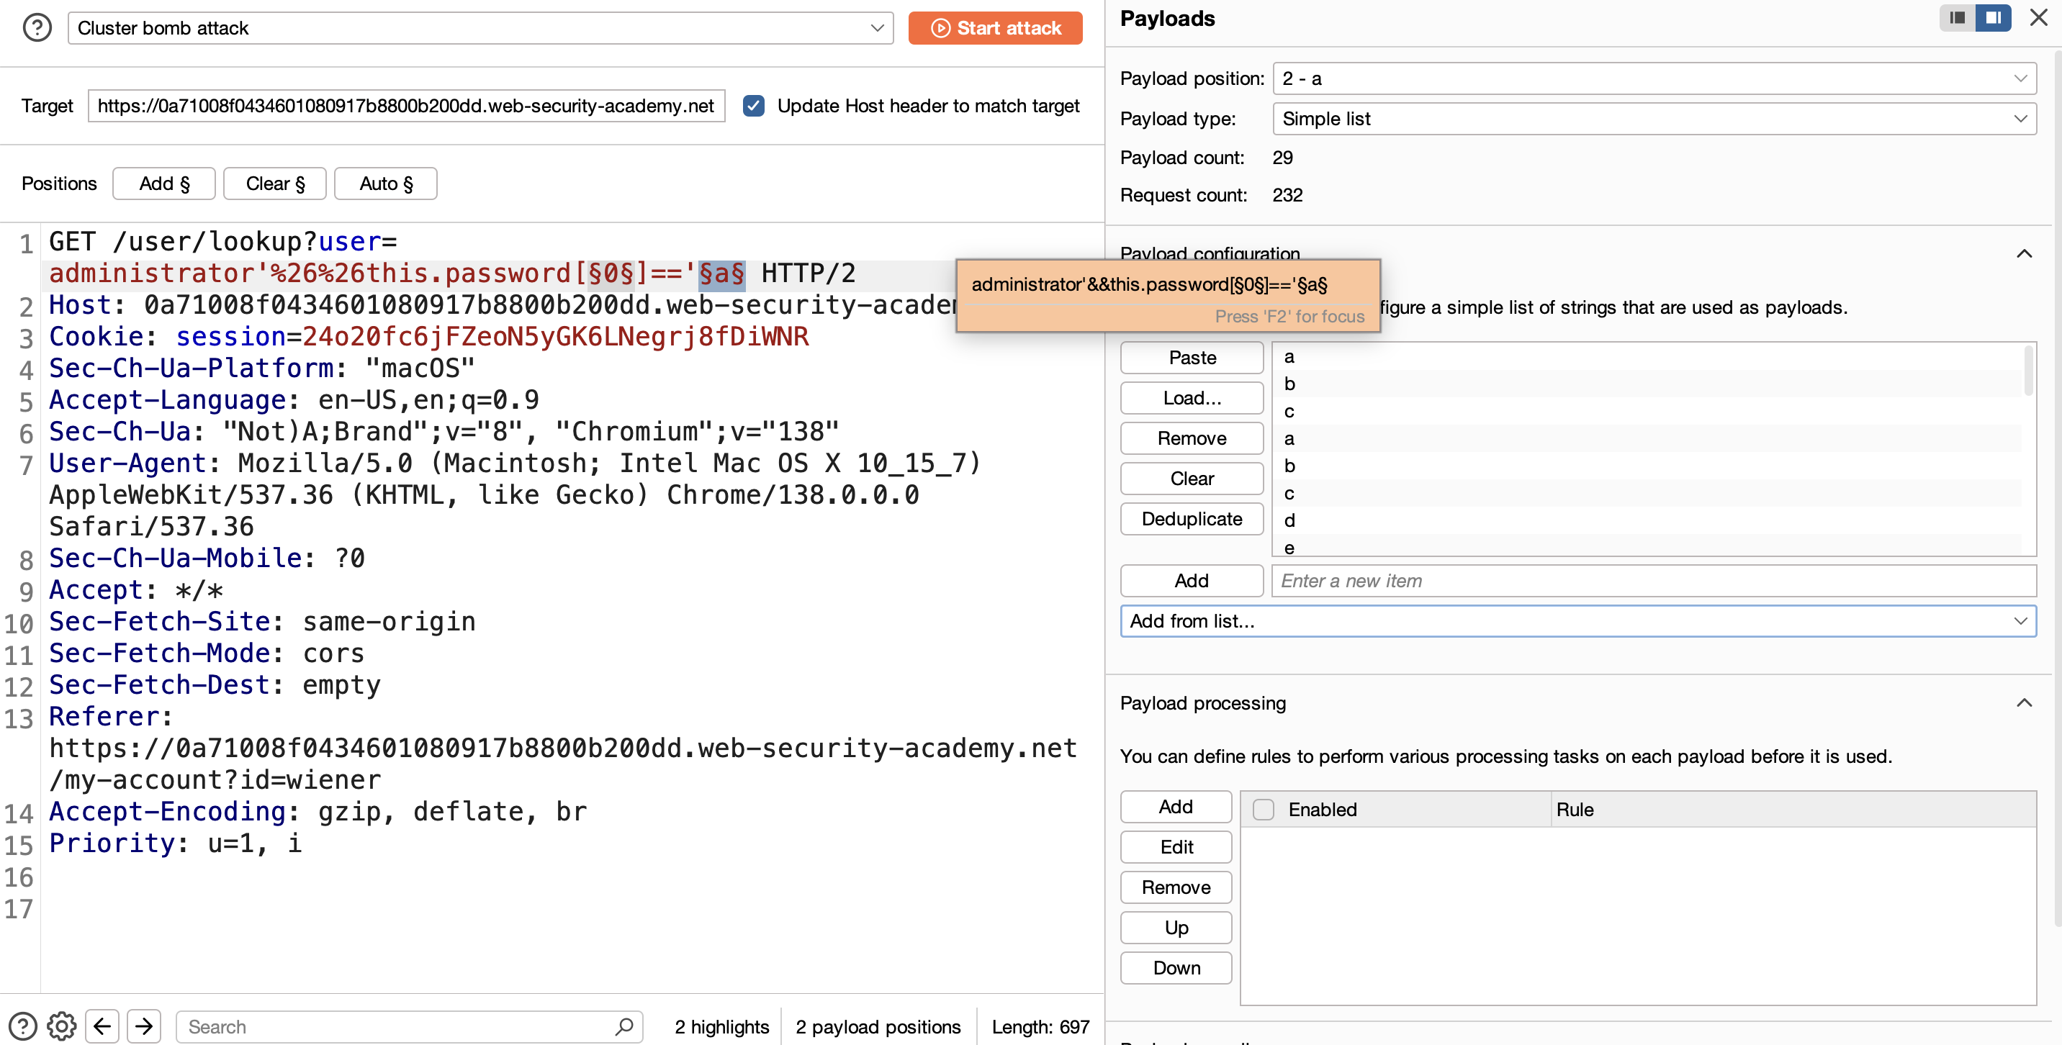Clear the payload list
This screenshot has height=1045, width=2062.
click(1192, 479)
